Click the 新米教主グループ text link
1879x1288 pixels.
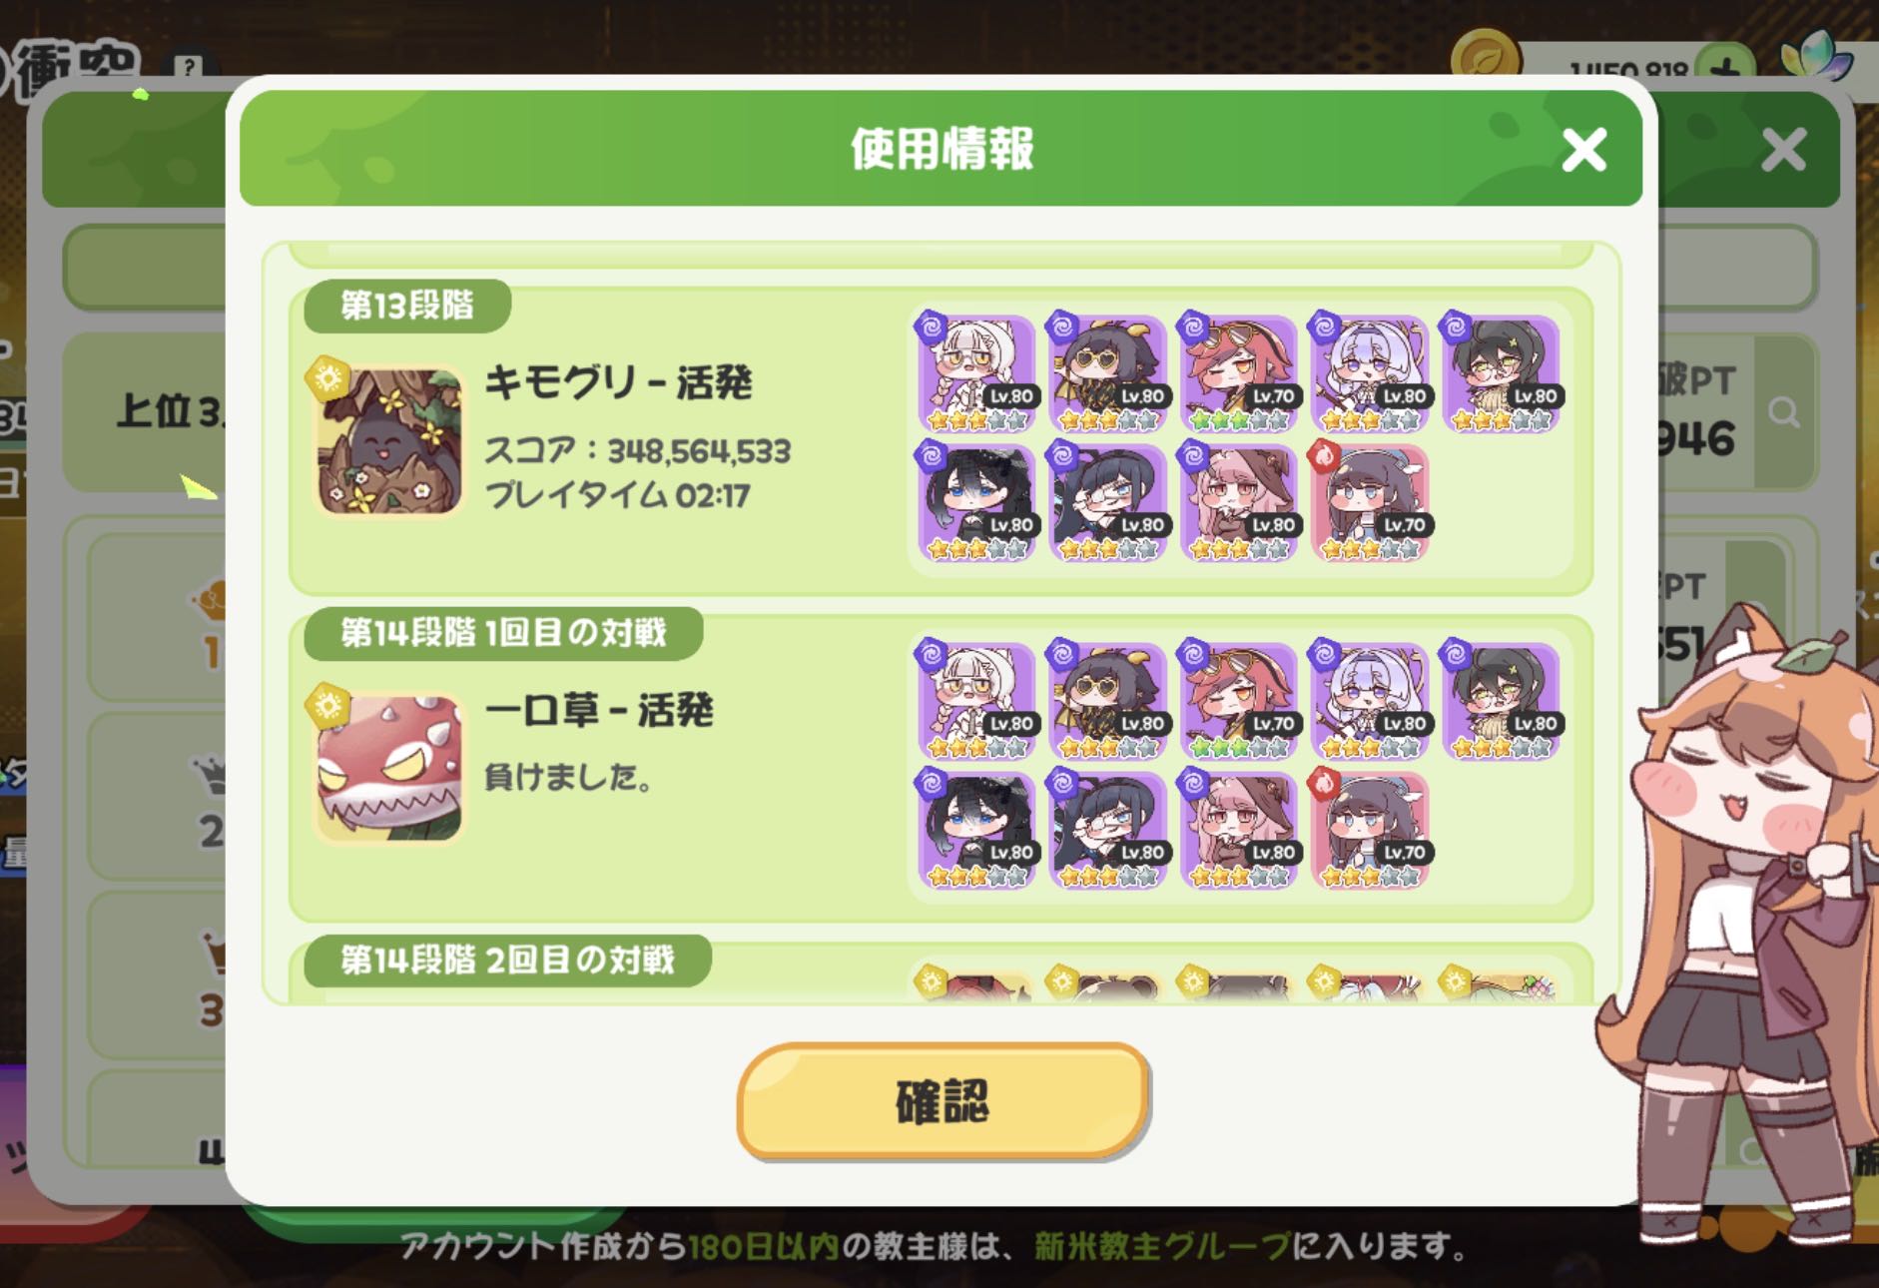point(1162,1246)
